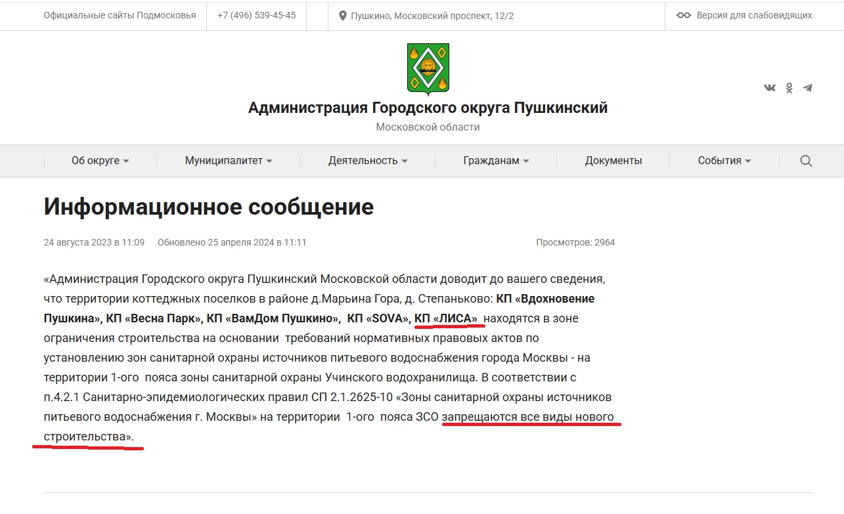Click the bold text «КП «Вдохновение»
844x514 pixels.
(x=545, y=299)
